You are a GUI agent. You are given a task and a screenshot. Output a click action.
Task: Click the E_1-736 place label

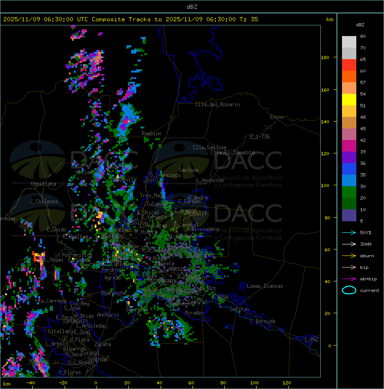[x=260, y=137]
